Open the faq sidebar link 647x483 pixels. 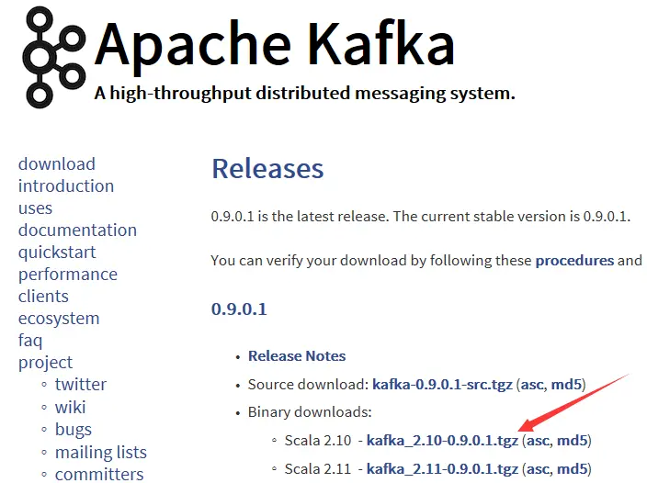point(30,341)
